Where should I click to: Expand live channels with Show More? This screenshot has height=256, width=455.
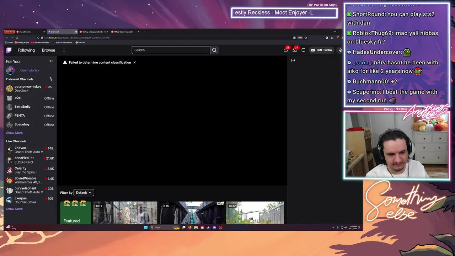(x=14, y=209)
